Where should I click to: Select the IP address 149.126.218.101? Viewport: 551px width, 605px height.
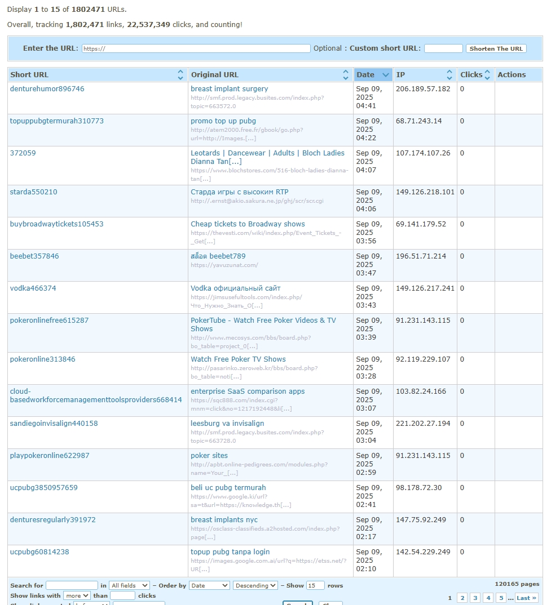425,192
